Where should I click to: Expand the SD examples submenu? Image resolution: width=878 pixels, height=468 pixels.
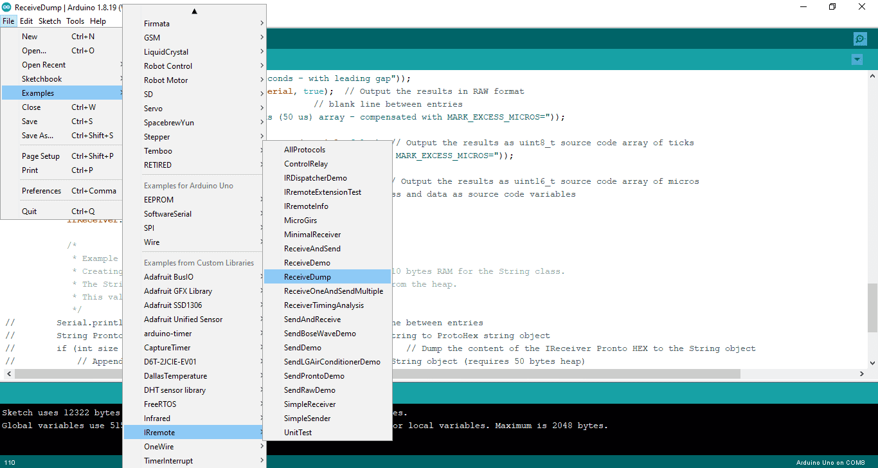tap(195, 94)
